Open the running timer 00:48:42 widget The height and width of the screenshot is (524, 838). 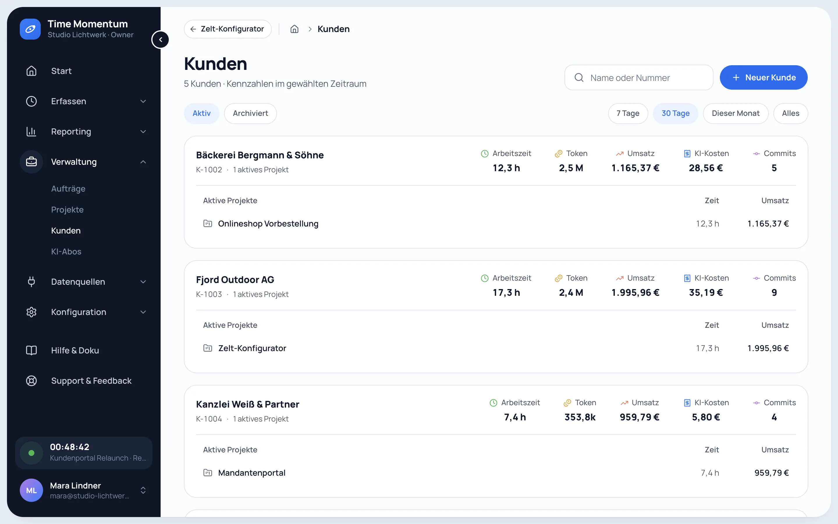pyautogui.click(x=84, y=453)
